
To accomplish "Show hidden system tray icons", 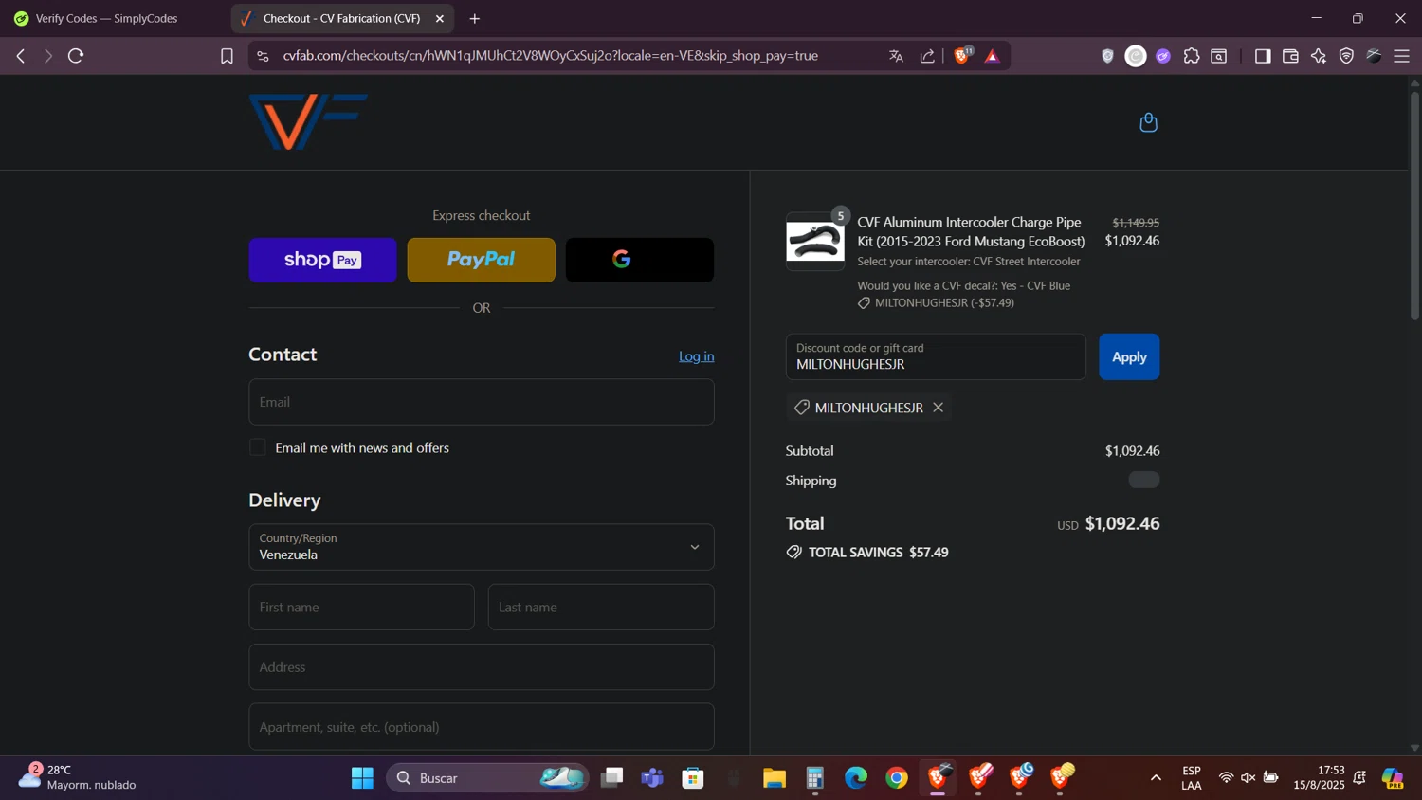I will (x=1156, y=778).
